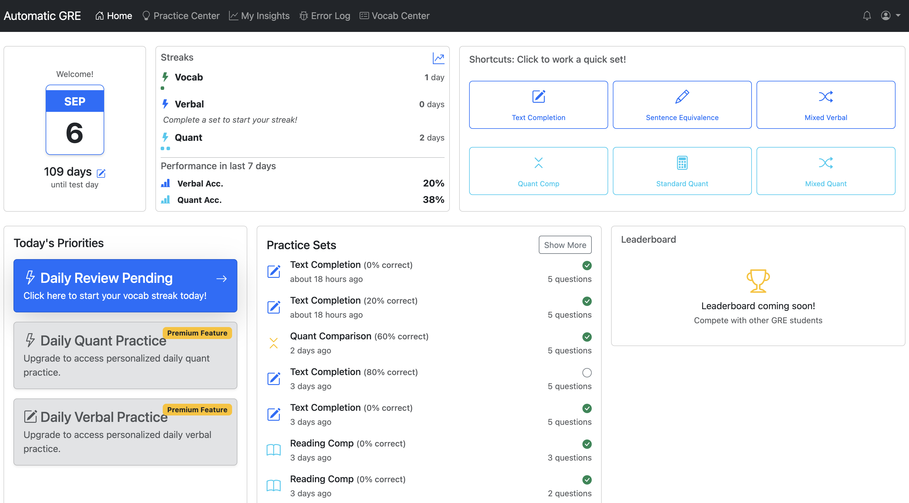
Task: Click the Leaderboard trophy icon
Action: pyautogui.click(x=758, y=280)
